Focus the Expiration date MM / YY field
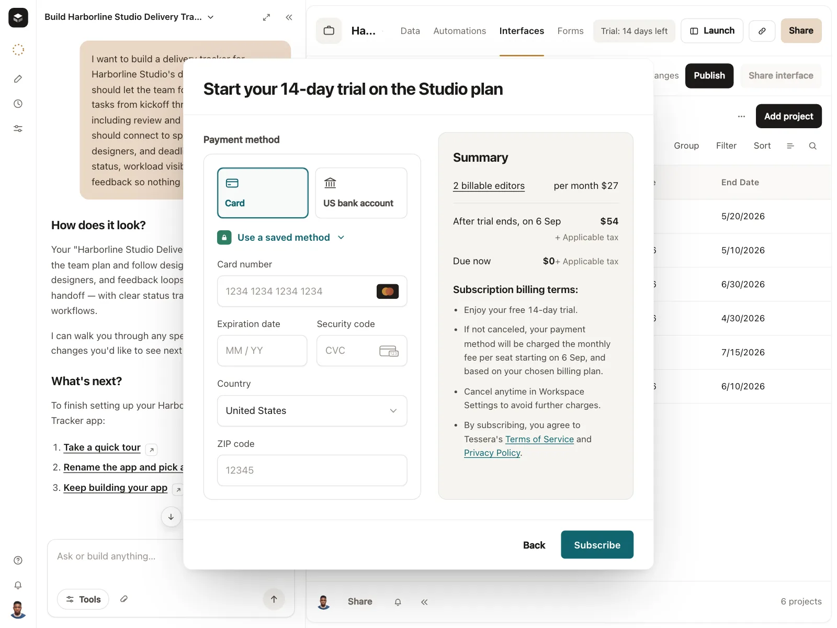Viewport: 837px width, 628px height. pos(262,351)
